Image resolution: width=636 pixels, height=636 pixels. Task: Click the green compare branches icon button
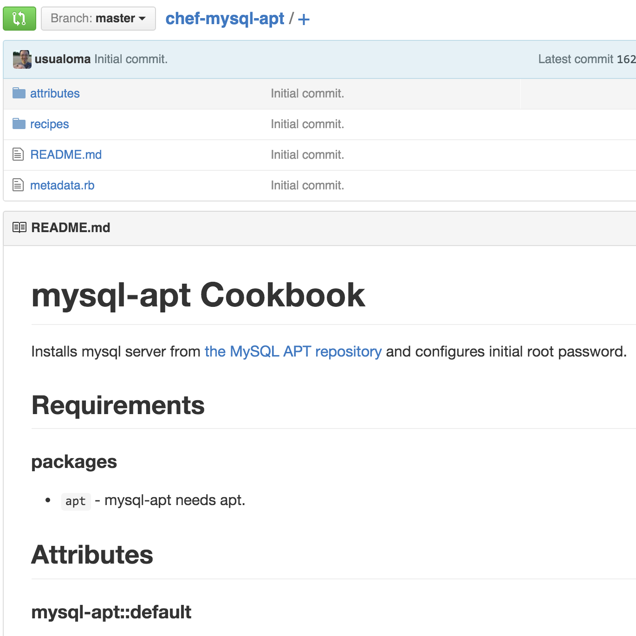[x=19, y=19]
